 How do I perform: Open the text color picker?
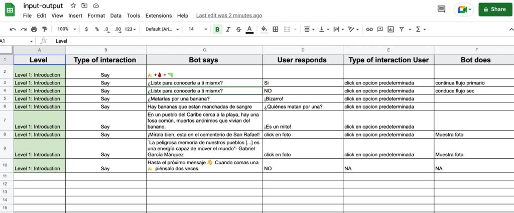coord(249,30)
